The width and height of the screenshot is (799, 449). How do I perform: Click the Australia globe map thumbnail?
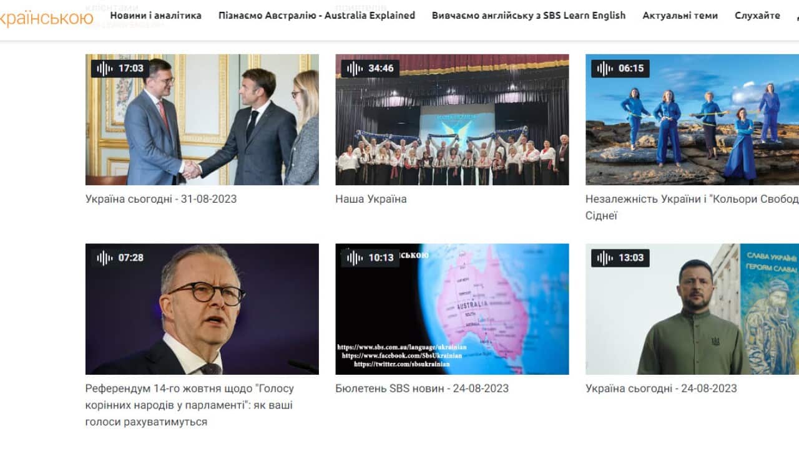[x=452, y=309]
